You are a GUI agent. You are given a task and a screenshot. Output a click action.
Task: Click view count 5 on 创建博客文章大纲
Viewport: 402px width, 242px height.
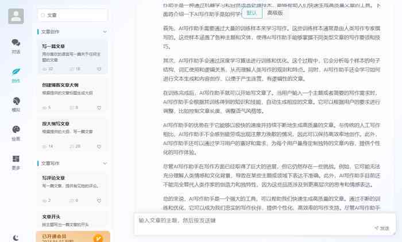click(47, 108)
